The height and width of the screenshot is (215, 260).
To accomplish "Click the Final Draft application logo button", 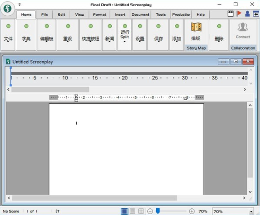I will (7, 8).
